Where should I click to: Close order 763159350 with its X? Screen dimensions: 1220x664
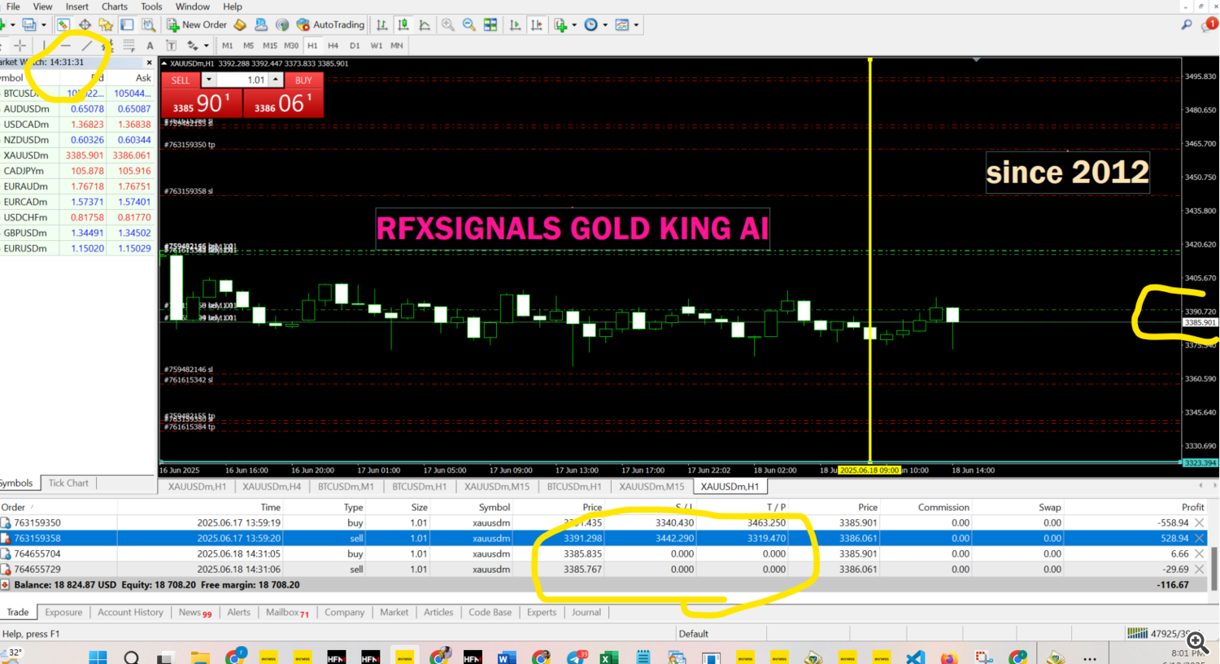tap(1200, 522)
